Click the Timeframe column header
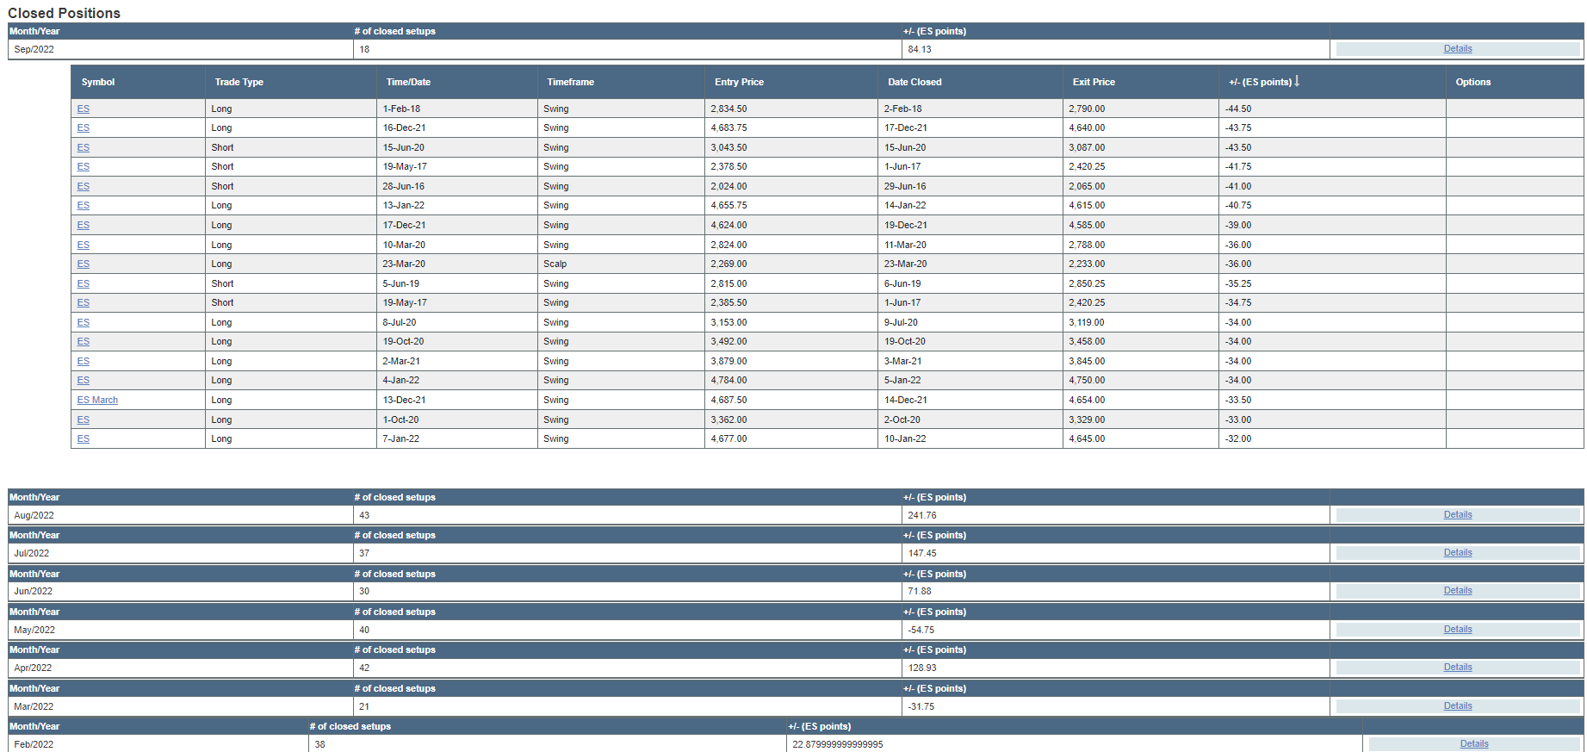This screenshot has width=1587, height=752. click(x=570, y=83)
